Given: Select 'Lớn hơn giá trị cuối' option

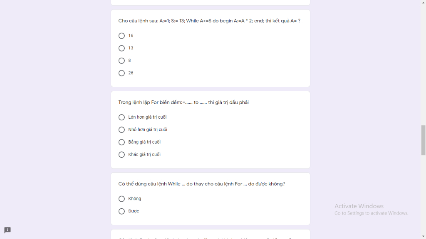Looking at the screenshot, I should 121,117.
